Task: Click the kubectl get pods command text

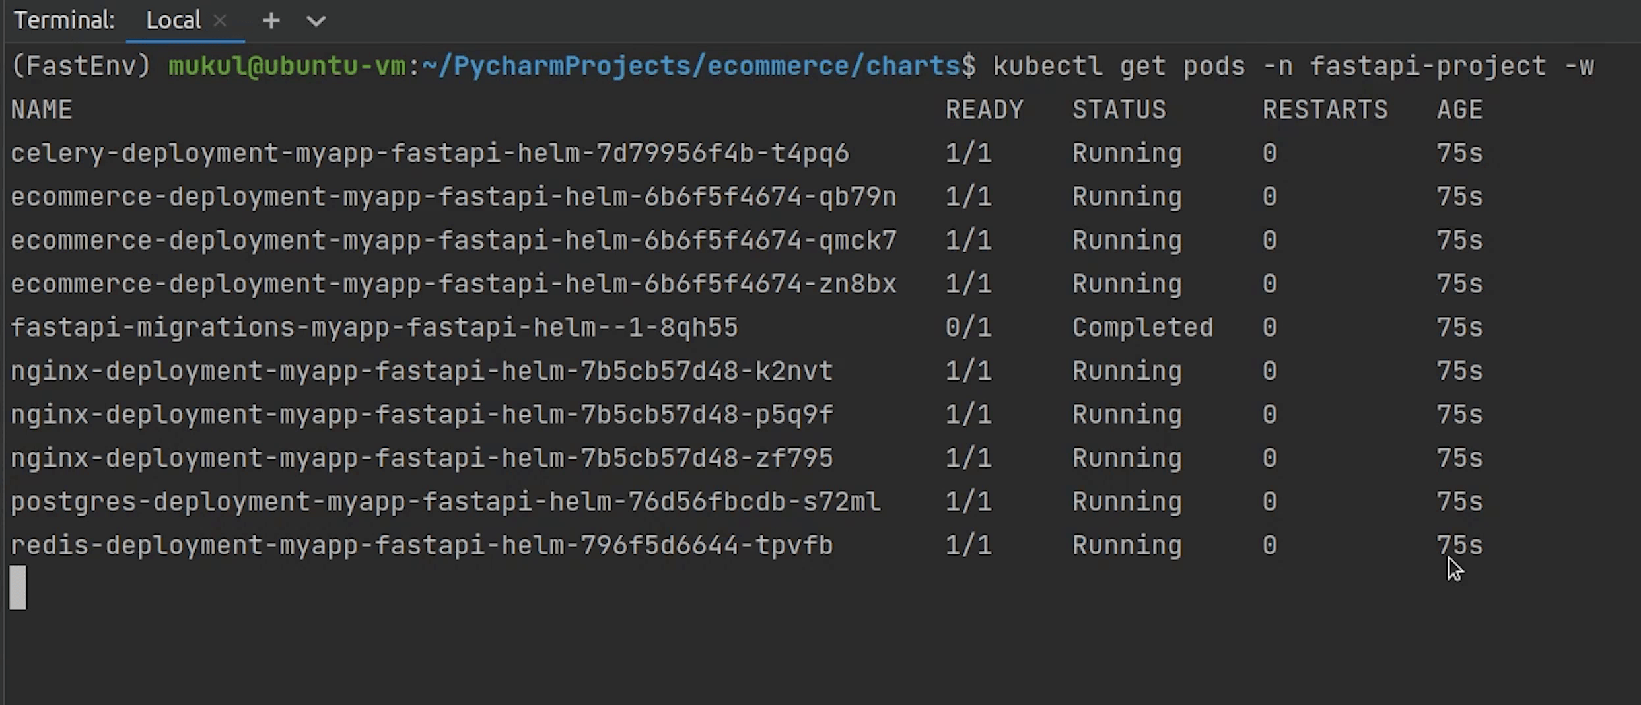Action: (x=1292, y=66)
